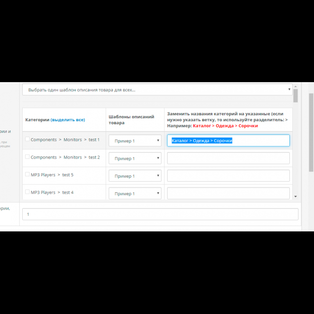The image size is (314, 314).
Task: Focus the category rename field for test 2
Action: point(228,158)
